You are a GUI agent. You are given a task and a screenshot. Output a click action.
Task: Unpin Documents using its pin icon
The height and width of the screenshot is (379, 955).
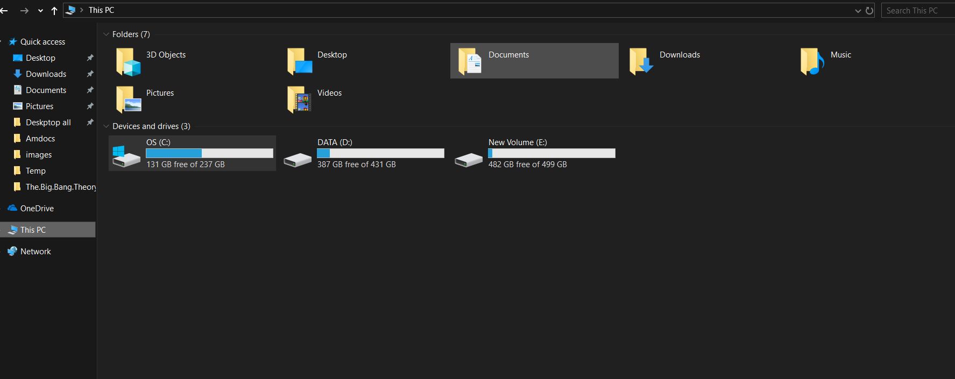tap(90, 90)
